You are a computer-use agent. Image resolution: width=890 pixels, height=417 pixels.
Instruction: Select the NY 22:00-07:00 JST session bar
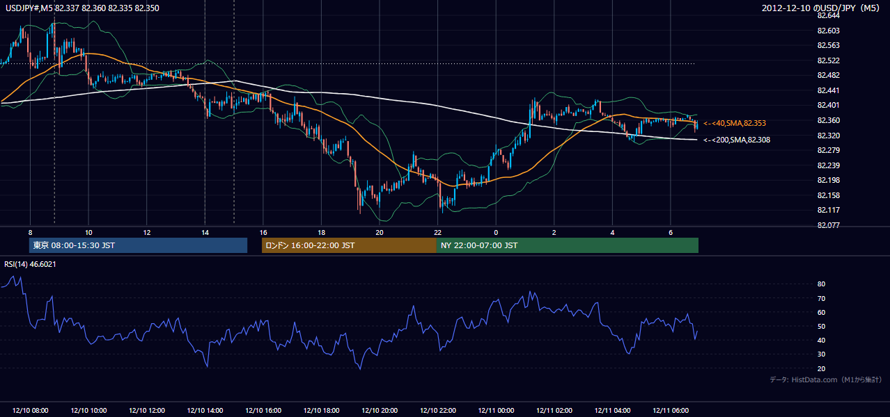(x=568, y=245)
